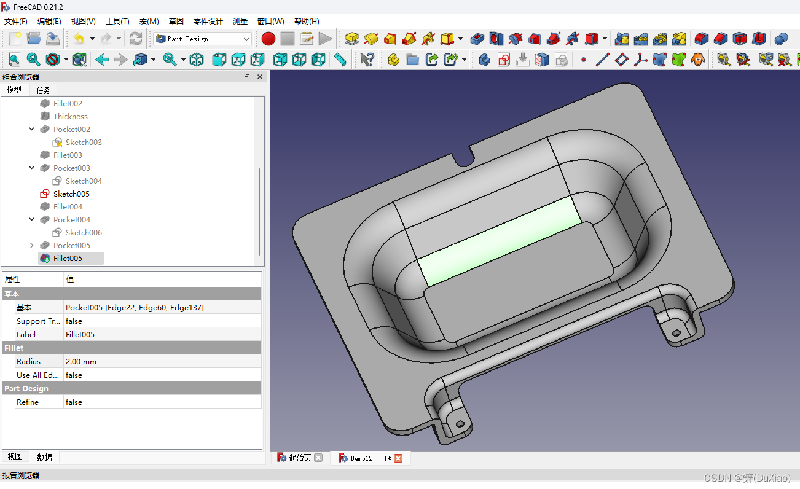Open the 文件(F) menu
The height and width of the screenshot is (489, 800).
(15, 21)
